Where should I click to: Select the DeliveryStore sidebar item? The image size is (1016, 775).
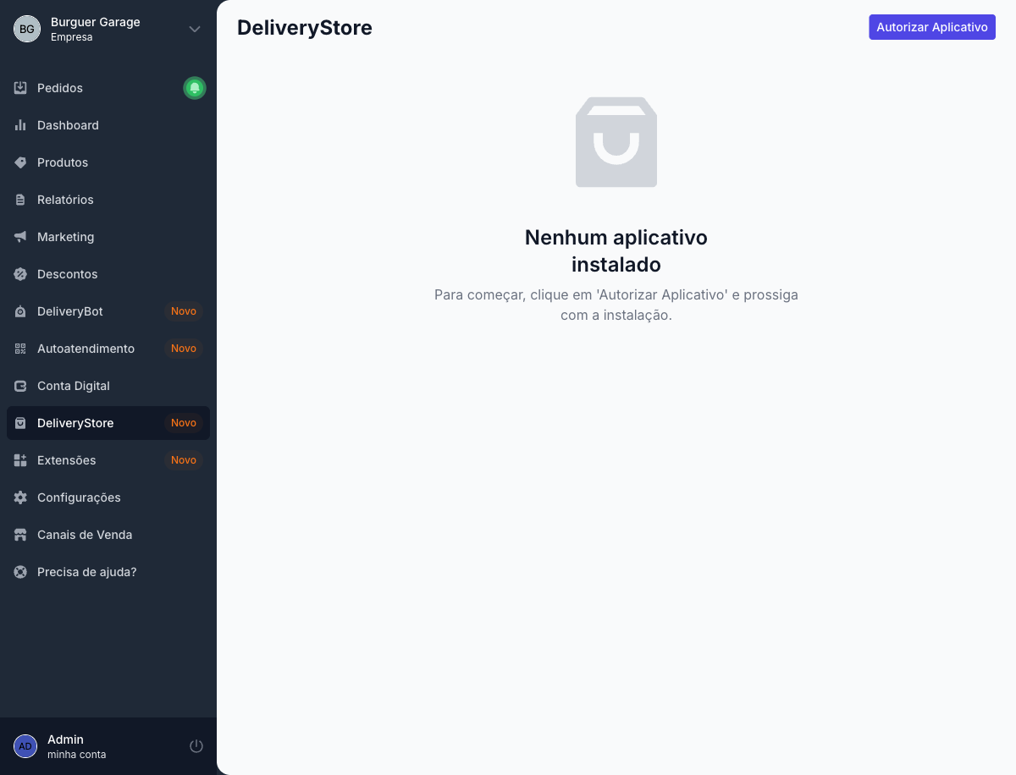pyautogui.click(x=108, y=423)
